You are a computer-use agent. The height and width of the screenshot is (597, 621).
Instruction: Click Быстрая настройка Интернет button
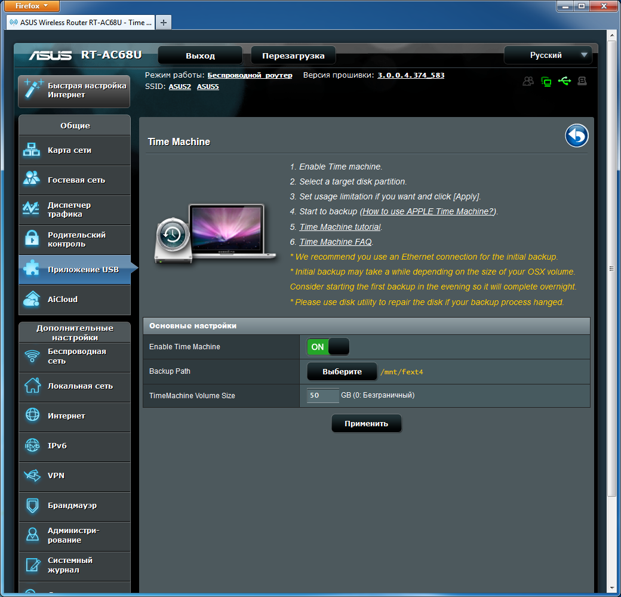pos(74,91)
